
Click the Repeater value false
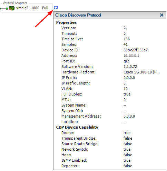click(x=128, y=166)
